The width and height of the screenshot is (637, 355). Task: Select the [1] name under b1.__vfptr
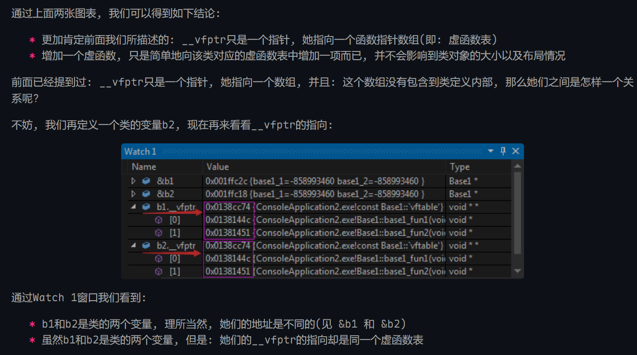pyautogui.click(x=175, y=233)
